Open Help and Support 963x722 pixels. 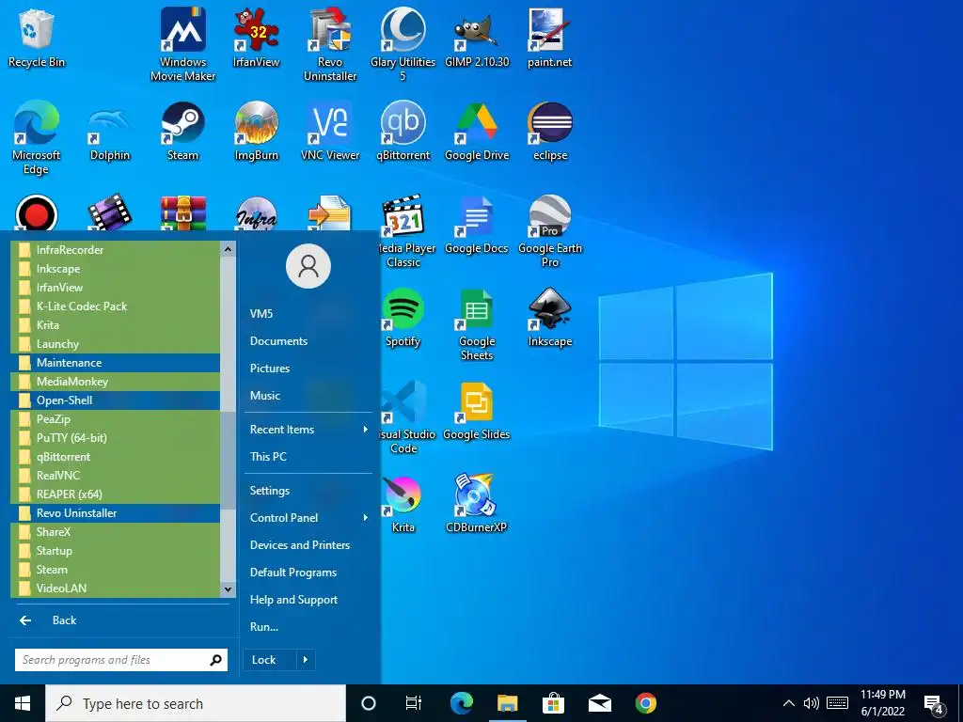(293, 599)
